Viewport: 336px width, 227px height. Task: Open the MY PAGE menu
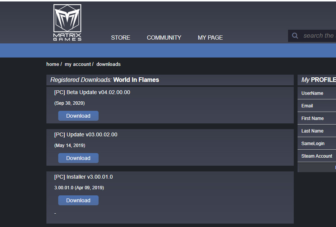210,38
